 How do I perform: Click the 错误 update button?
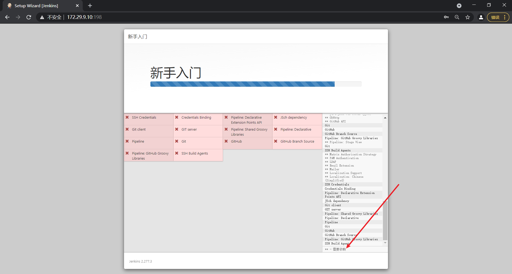495,17
